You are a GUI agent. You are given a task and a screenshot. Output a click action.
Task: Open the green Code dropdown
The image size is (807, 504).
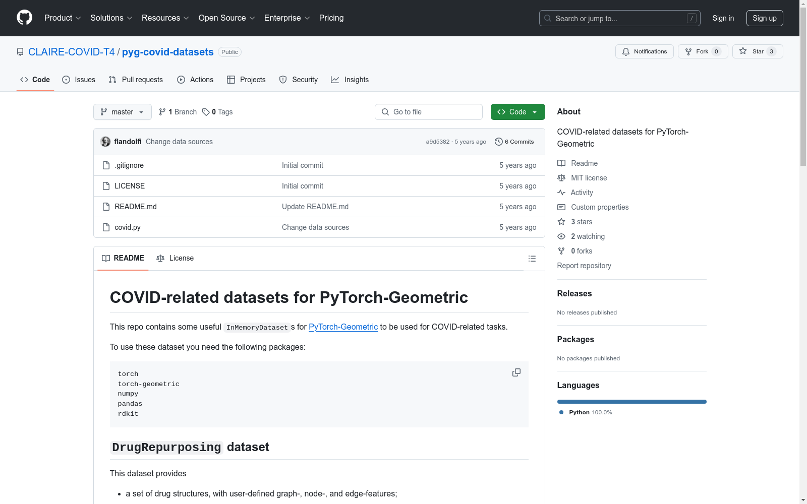[x=517, y=112]
